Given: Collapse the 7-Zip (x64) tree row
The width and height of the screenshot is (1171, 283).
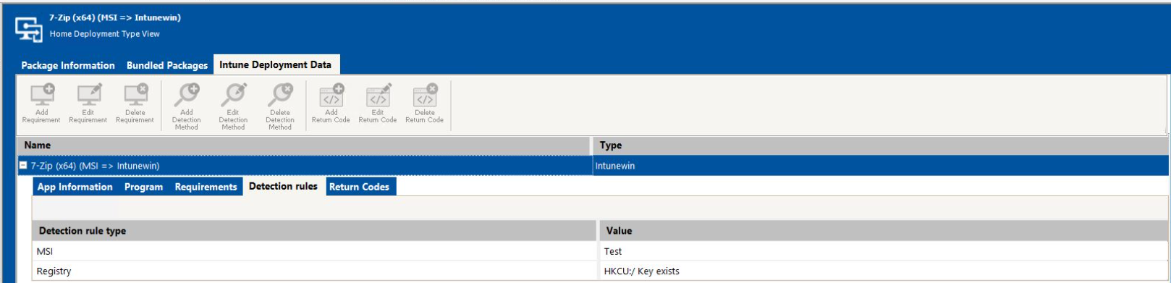Looking at the screenshot, I should [x=23, y=166].
